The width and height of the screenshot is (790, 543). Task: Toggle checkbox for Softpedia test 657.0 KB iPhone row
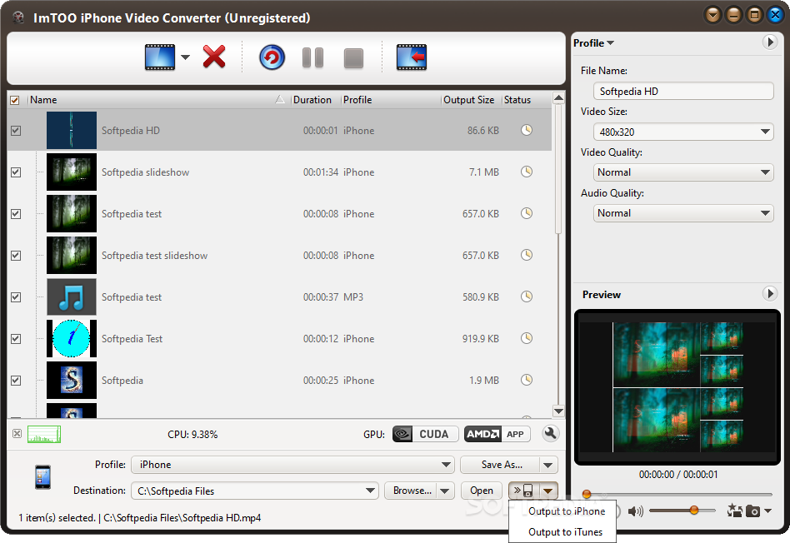point(16,213)
